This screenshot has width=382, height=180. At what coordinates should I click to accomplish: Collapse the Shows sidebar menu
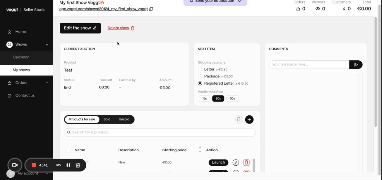[47, 45]
